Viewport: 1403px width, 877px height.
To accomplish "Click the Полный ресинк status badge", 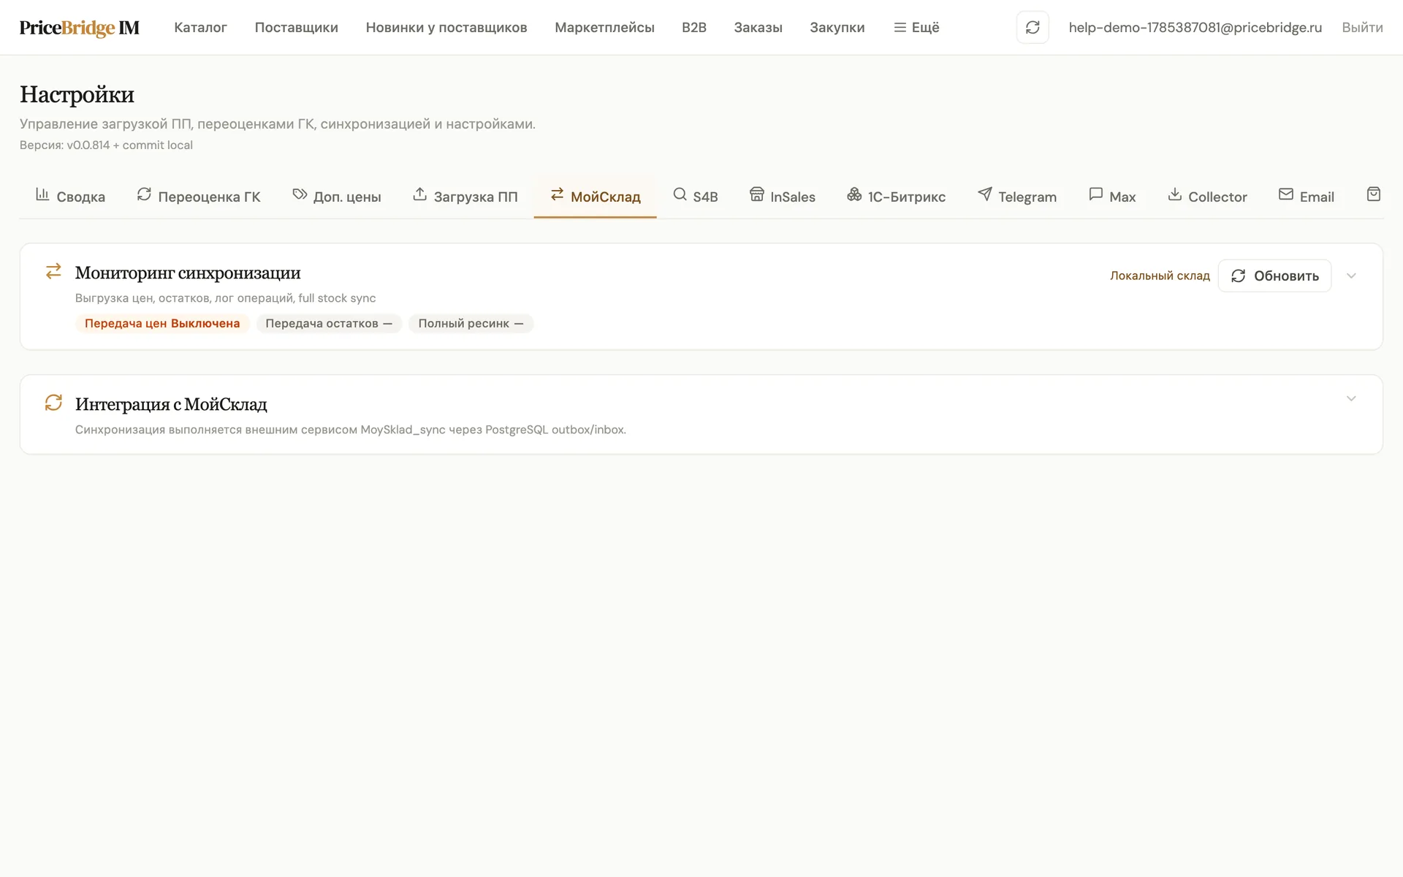I will point(471,323).
